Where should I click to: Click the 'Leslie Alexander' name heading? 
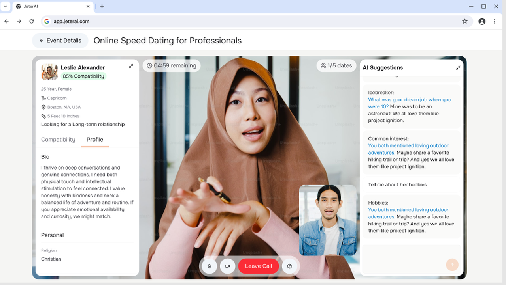83,67
